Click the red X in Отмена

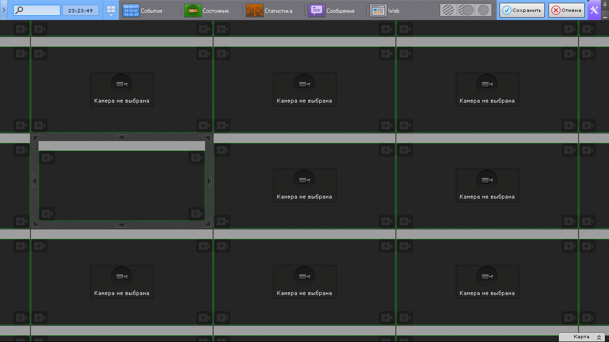coord(556,10)
